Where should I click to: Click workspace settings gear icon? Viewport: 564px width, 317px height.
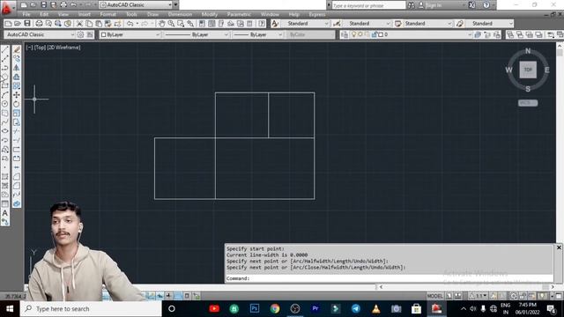[80, 34]
